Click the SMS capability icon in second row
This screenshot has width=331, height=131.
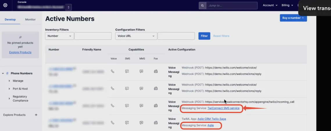pyautogui.click(x=127, y=88)
